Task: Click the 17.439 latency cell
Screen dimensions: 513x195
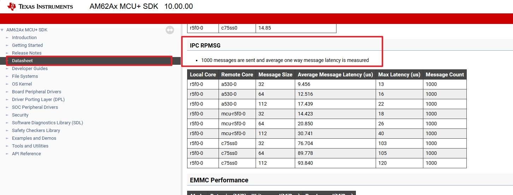Action: pyautogui.click(x=335, y=104)
